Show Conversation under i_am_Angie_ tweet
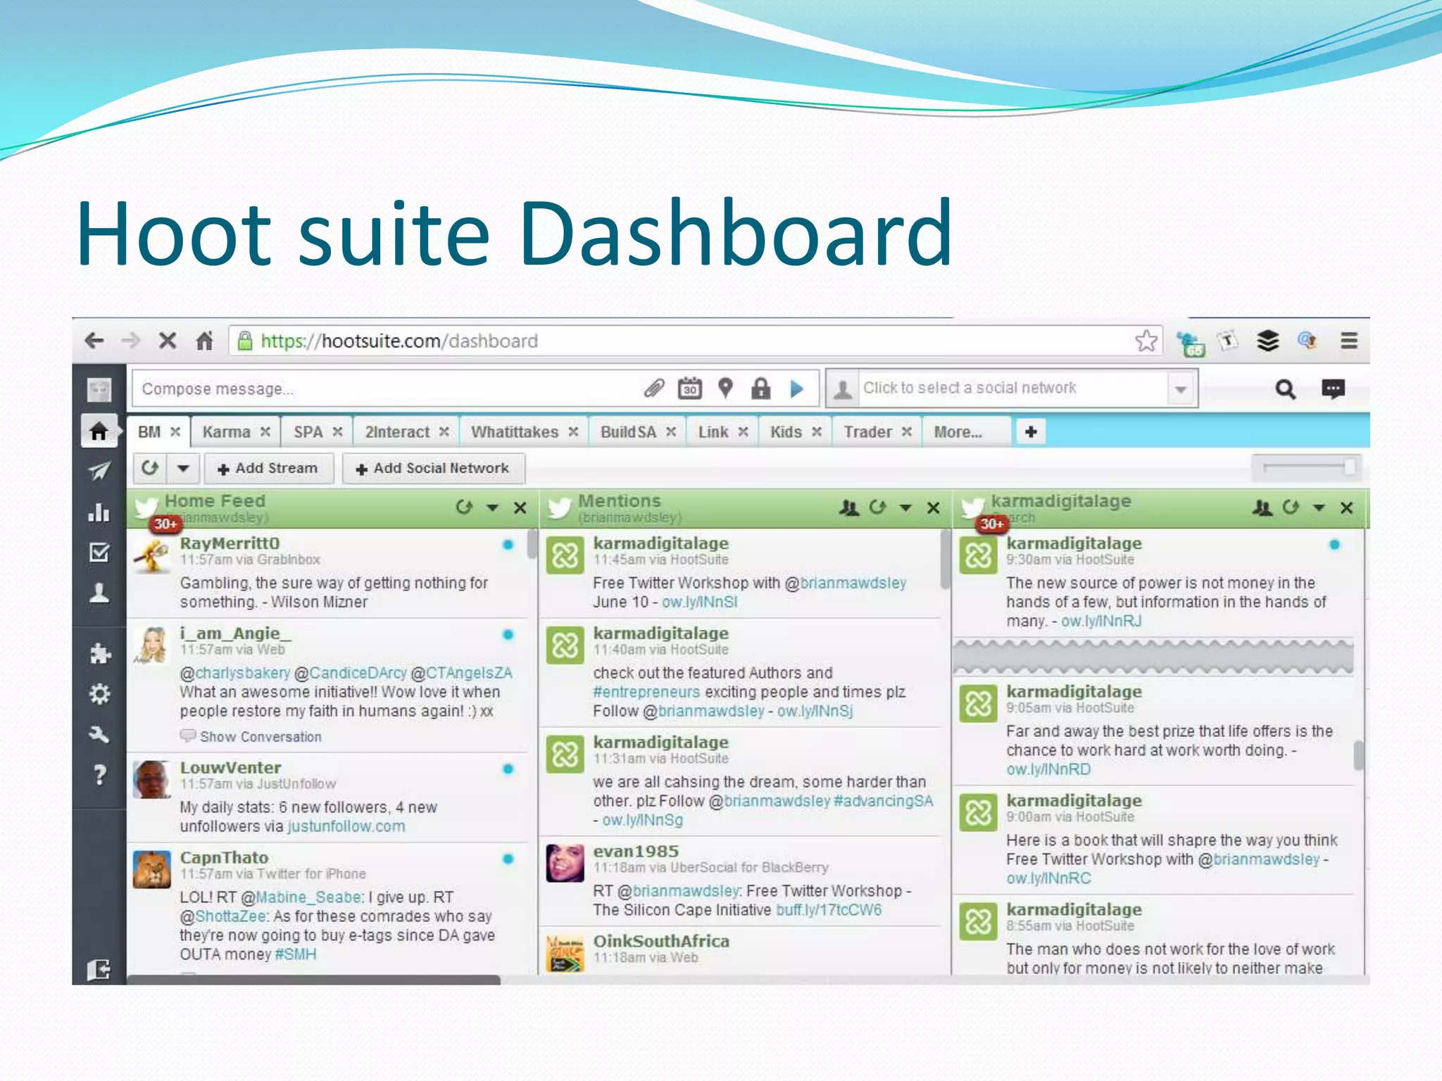The image size is (1442, 1081). [261, 737]
